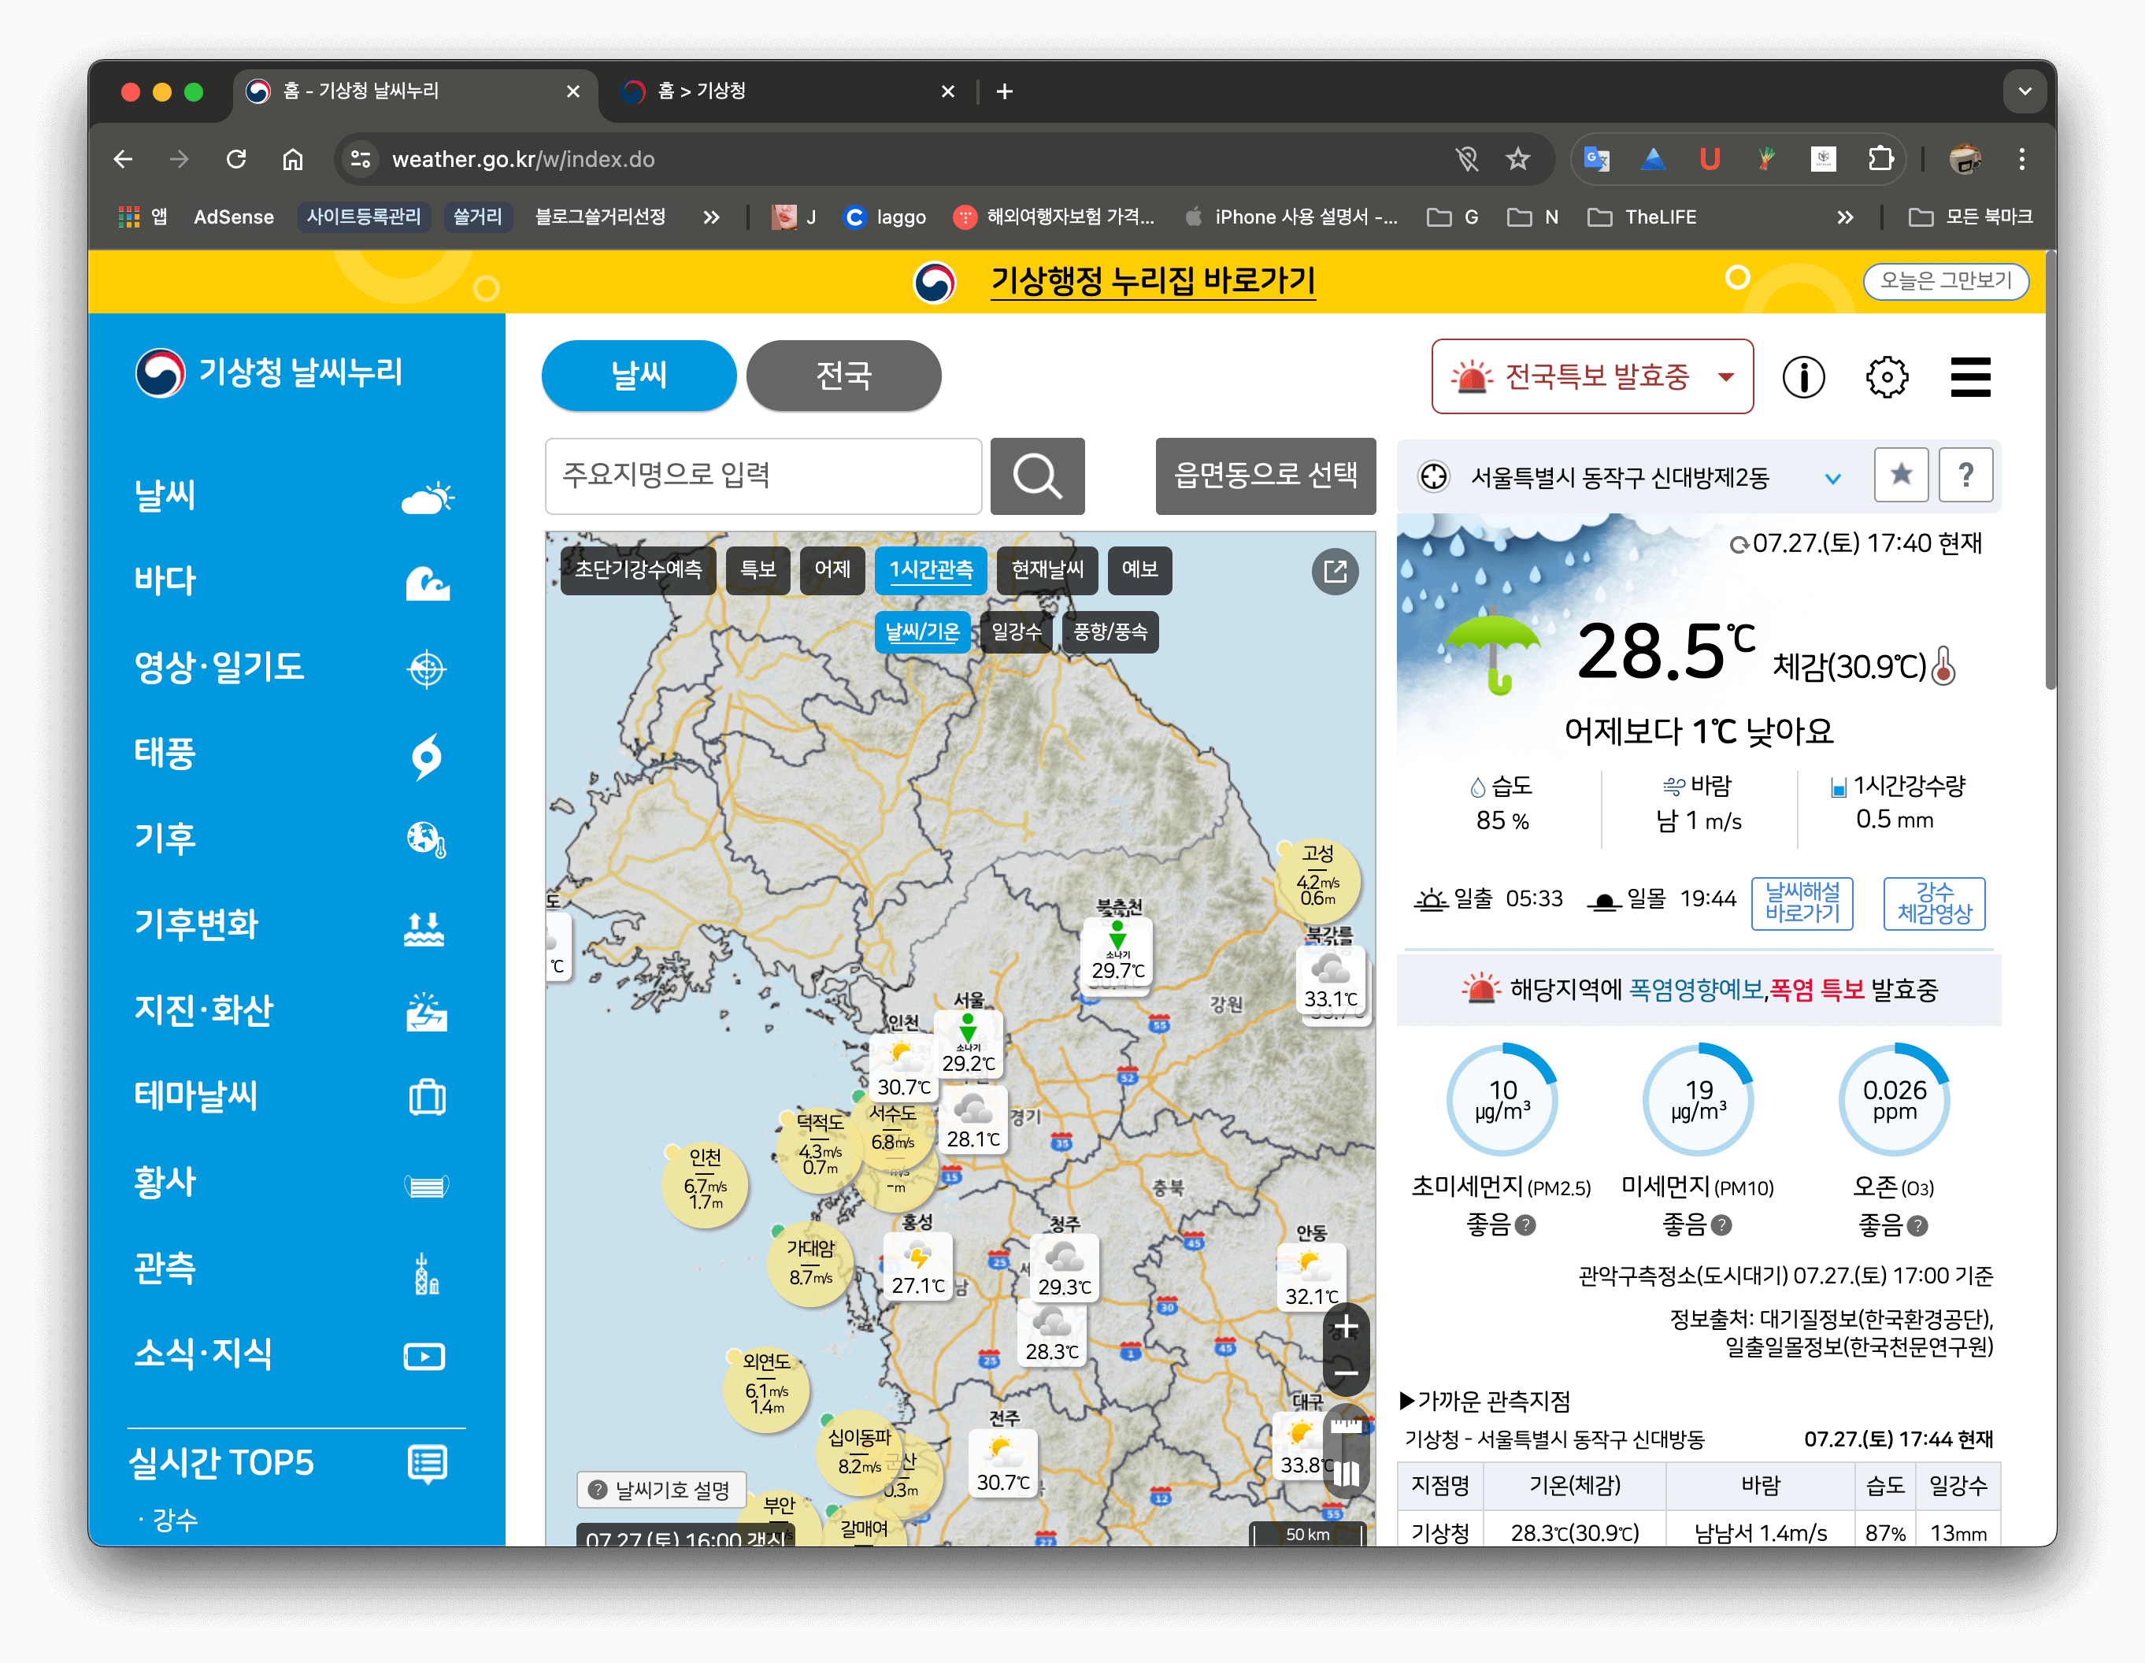Open the hamburger menu icon
Image resolution: width=2145 pixels, height=1663 pixels.
pos(1969,377)
